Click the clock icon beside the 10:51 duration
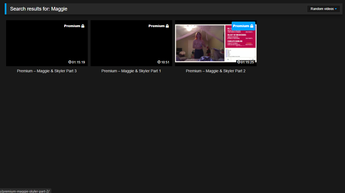Viewport: 345px width, 193px height. point(159,62)
